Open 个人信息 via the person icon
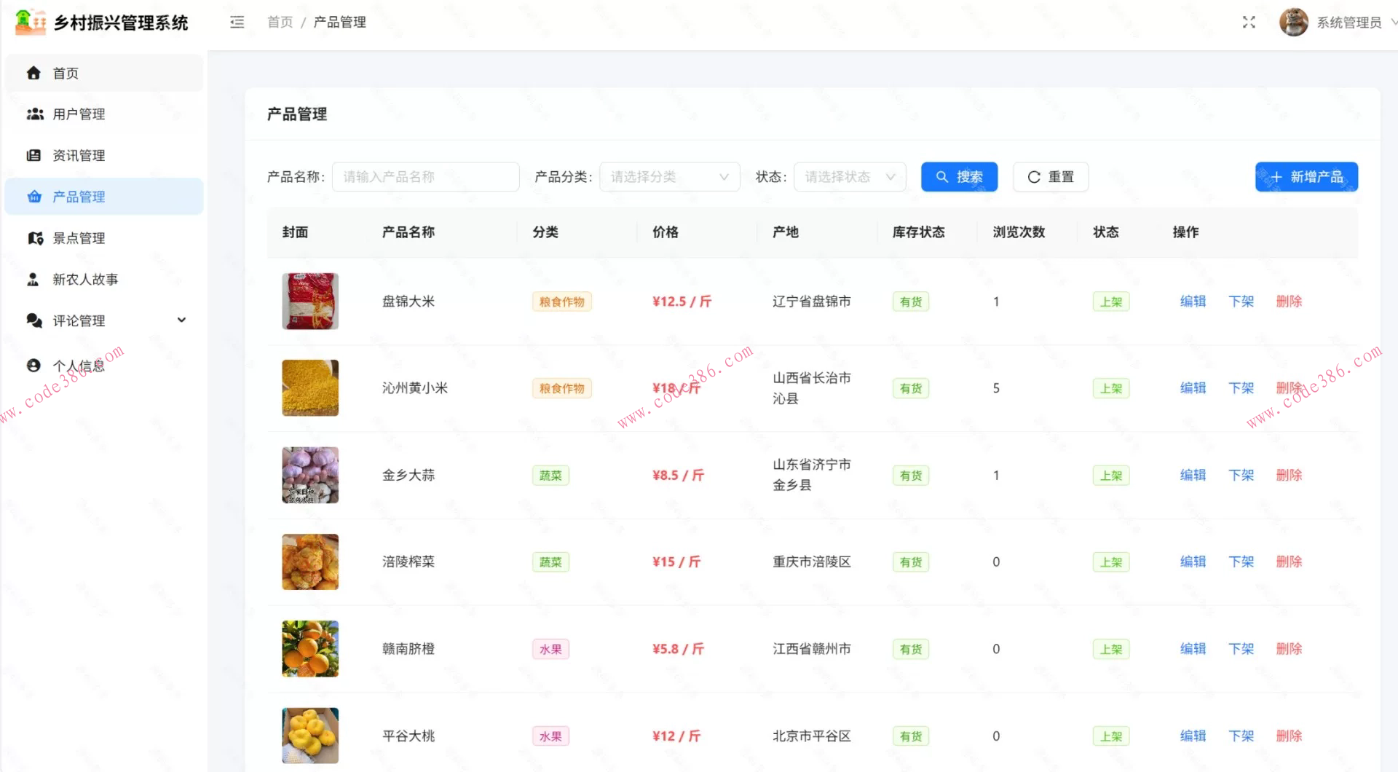The height and width of the screenshot is (772, 1398). click(x=33, y=365)
